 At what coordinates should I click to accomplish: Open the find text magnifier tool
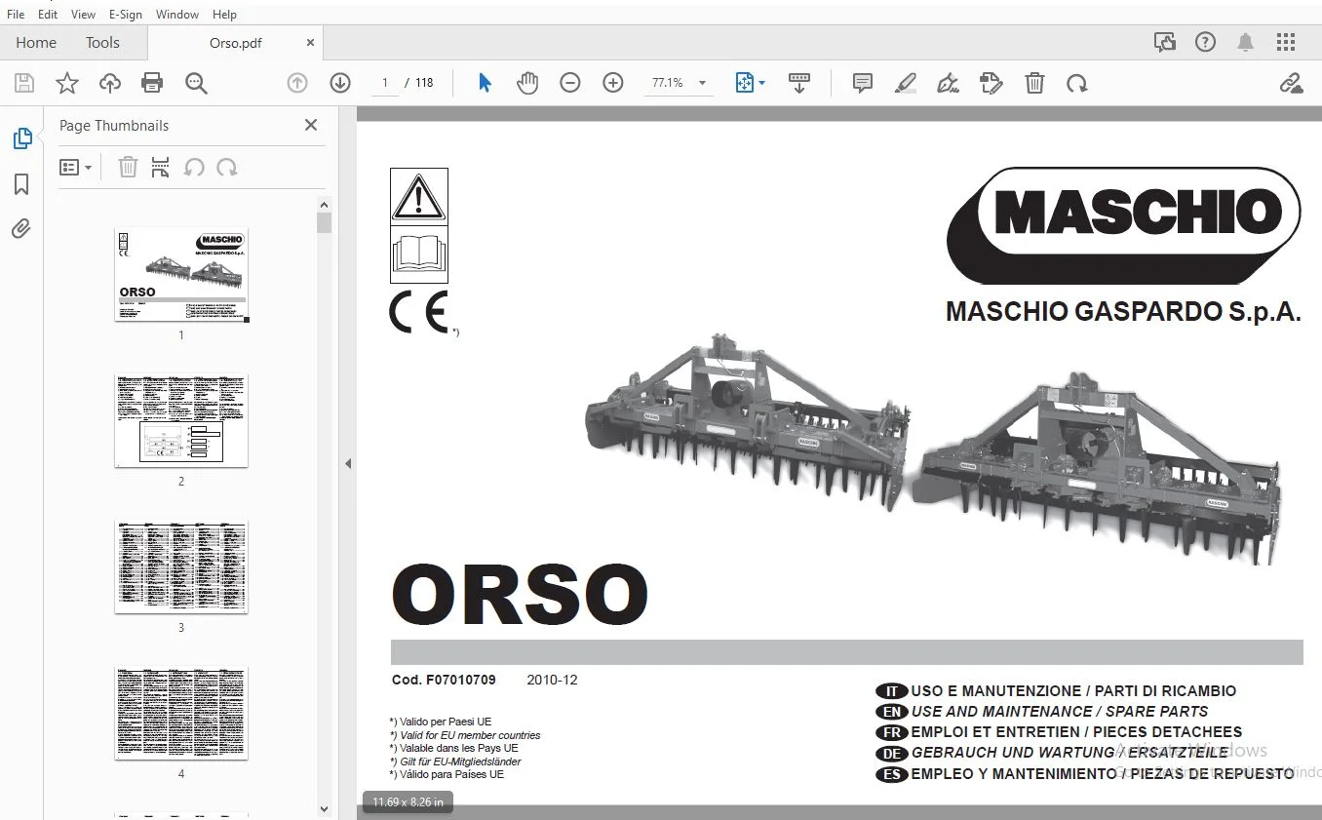196,84
